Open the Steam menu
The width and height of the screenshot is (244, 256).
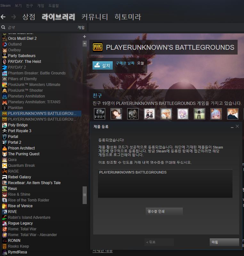tap(5, 5)
